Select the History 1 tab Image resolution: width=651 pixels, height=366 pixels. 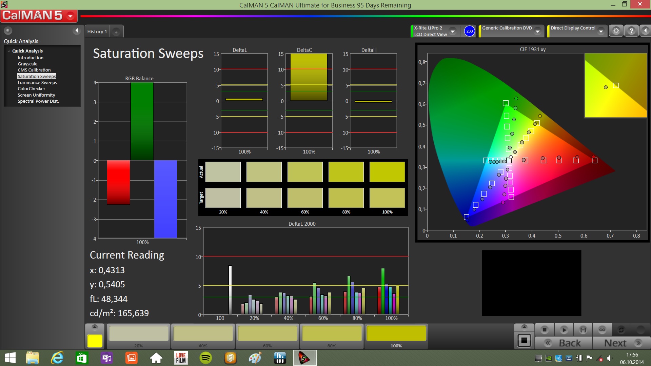pos(97,32)
